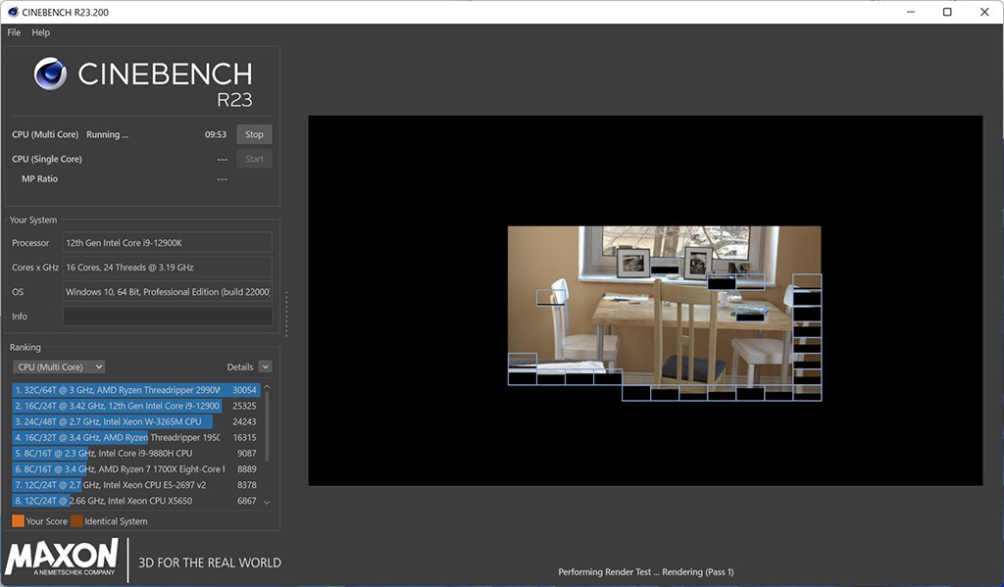Close the Cinebench window
This screenshot has height=587, width=1004.
(x=982, y=12)
